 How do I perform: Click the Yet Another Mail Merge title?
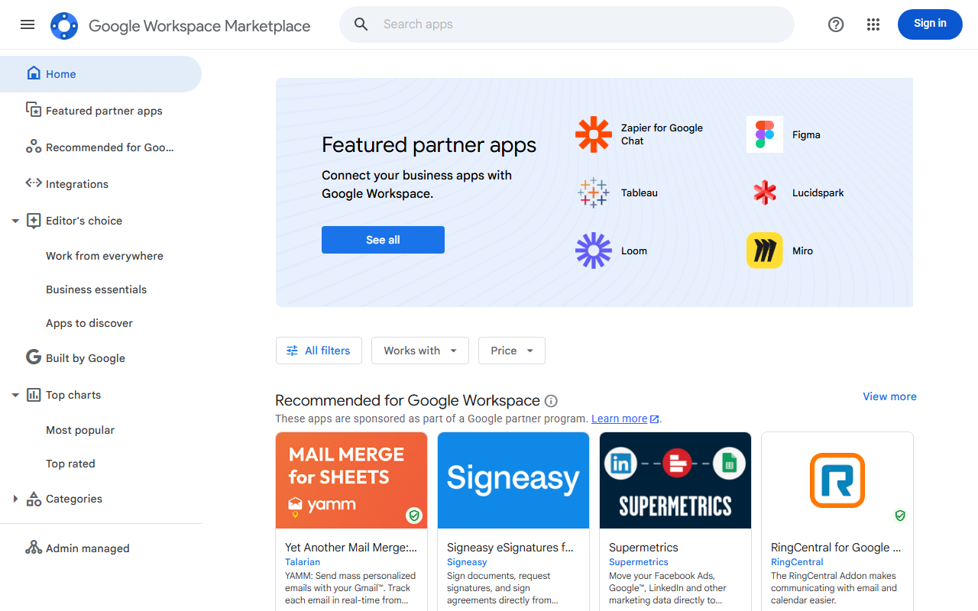351,548
